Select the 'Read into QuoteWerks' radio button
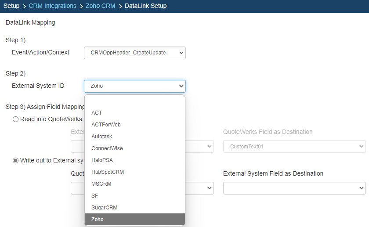This screenshot has height=227, width=369. point(16,119)
